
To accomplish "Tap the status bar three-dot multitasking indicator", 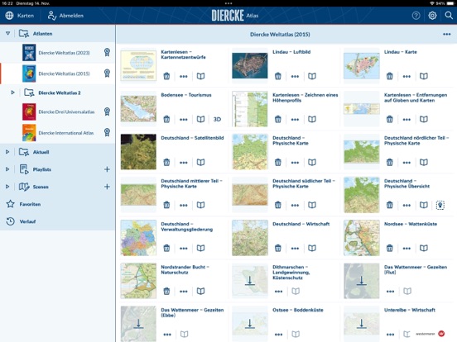I will point(228,3).
